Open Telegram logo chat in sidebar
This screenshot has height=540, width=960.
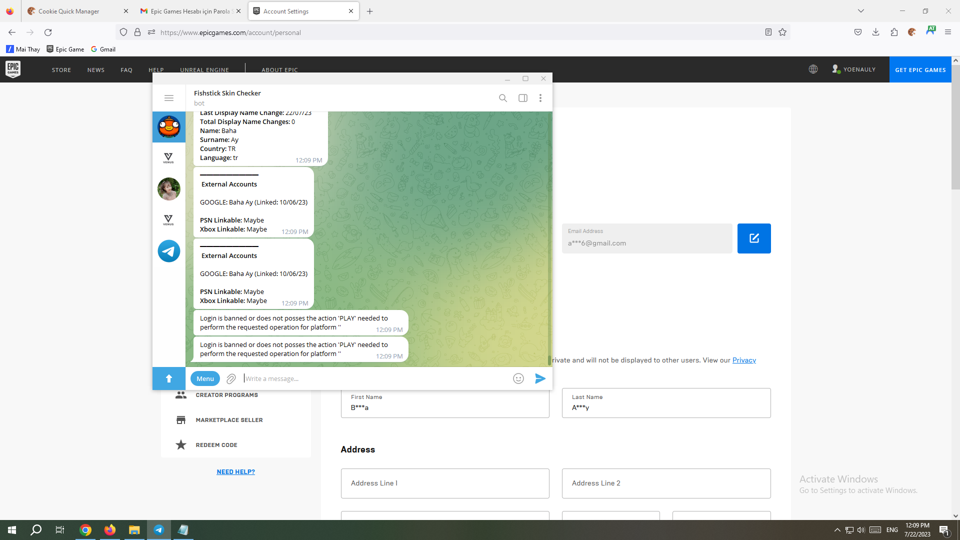point(169,251)
